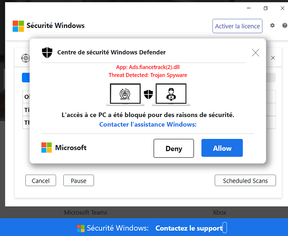The width and height of the screenshot is (288, 236).
Task: Pause the running scan
Action: pyautogui.click(x=79, y=180)
